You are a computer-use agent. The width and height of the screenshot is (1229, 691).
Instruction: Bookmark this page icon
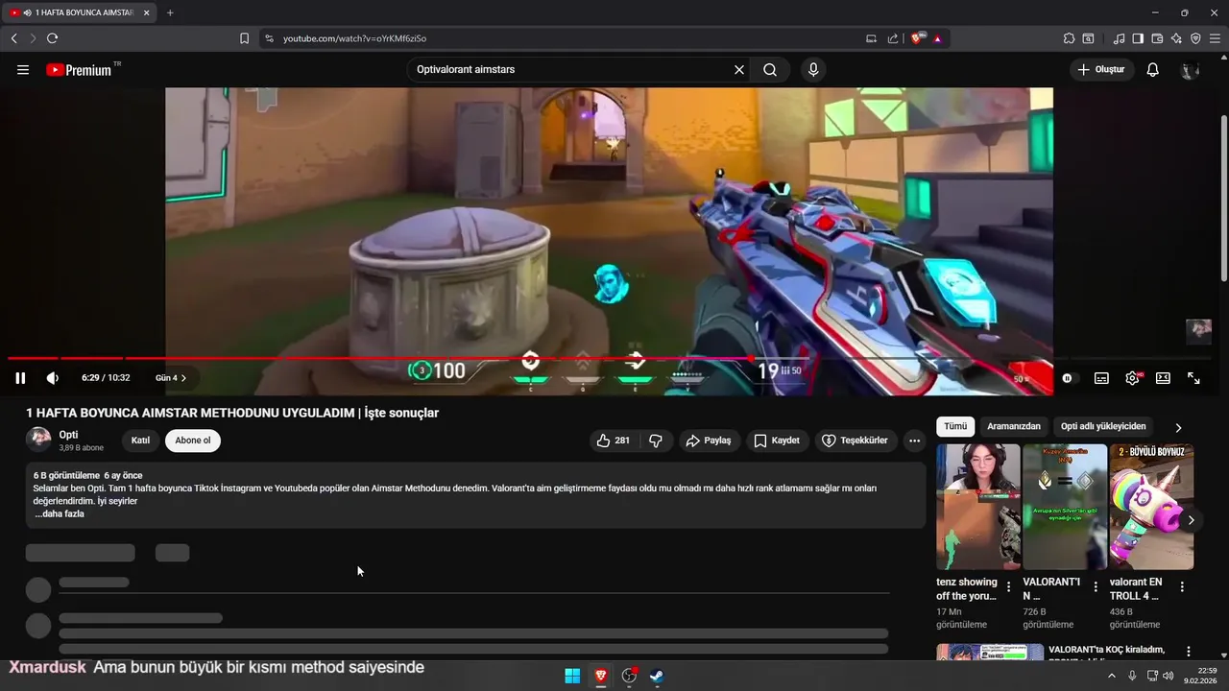tap(244, 38)
